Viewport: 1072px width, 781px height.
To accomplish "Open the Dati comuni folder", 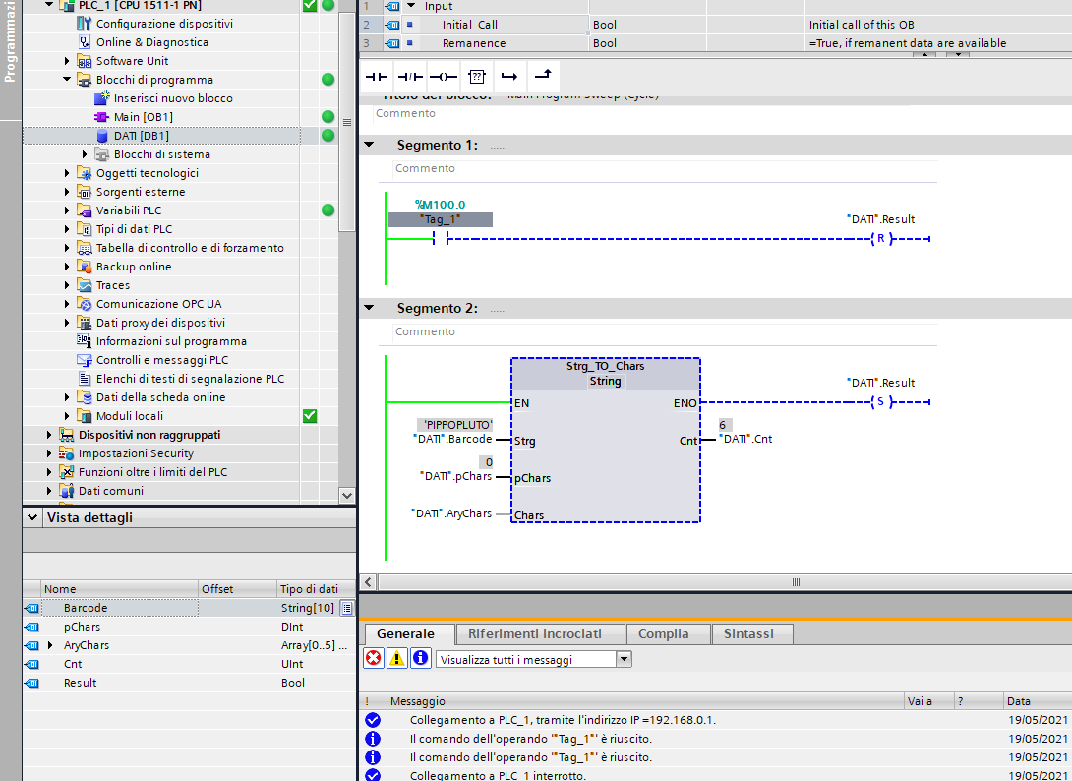I will pos(111,491).
